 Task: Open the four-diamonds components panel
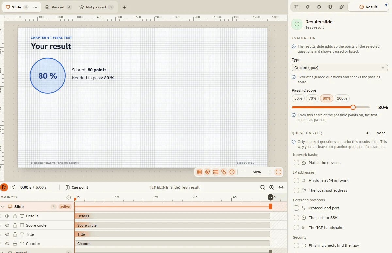[319, 7]
